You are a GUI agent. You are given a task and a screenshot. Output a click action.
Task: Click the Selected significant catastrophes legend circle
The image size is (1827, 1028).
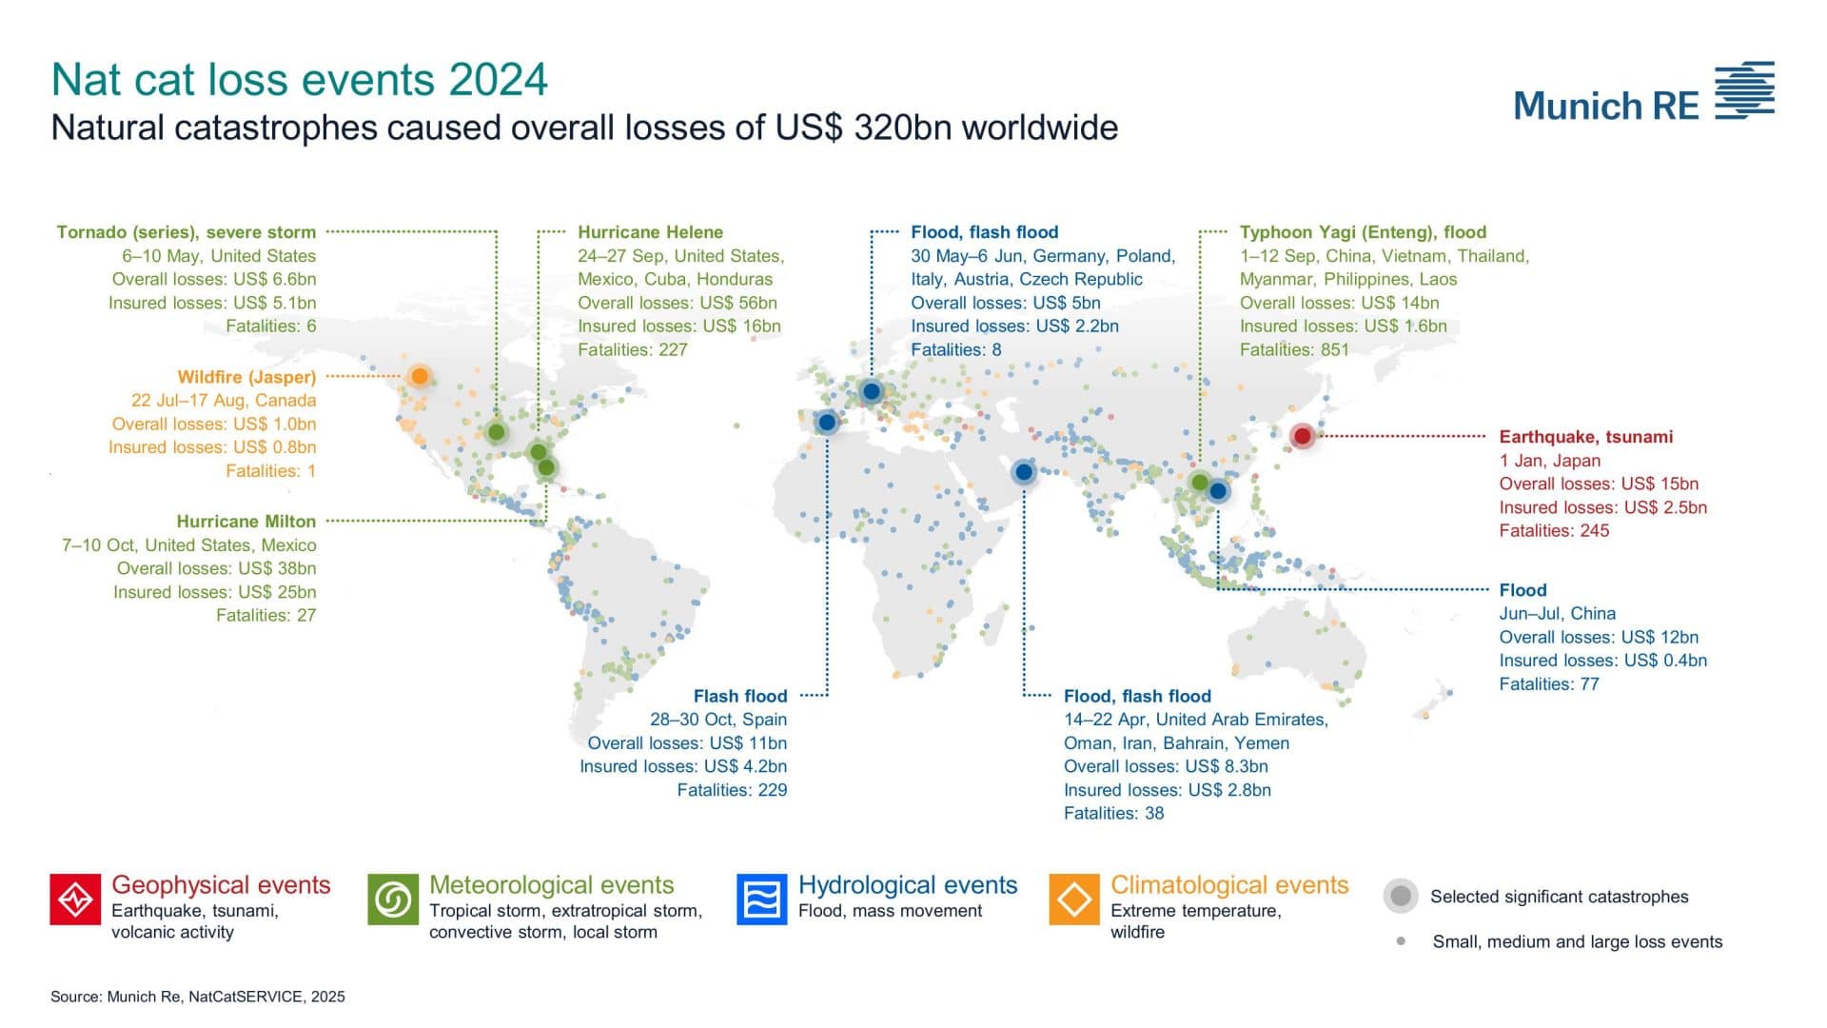[1399, 896]
